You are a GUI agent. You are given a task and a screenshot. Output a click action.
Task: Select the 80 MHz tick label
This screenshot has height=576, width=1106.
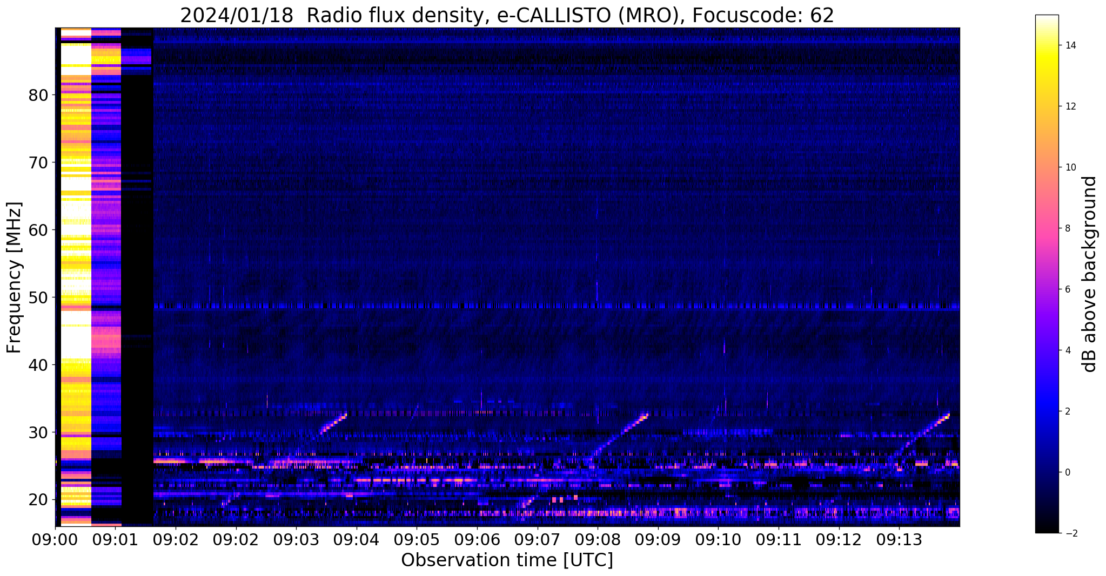38,96
